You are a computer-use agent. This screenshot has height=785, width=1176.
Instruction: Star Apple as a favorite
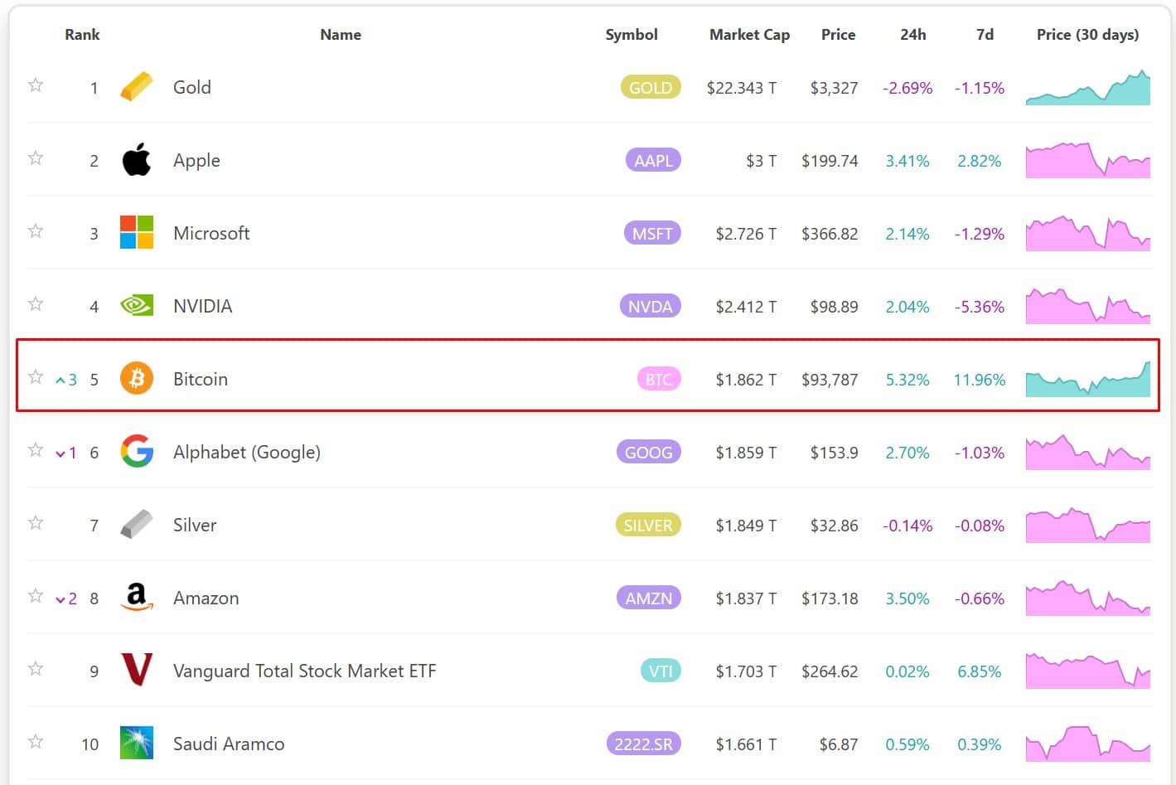36,158
